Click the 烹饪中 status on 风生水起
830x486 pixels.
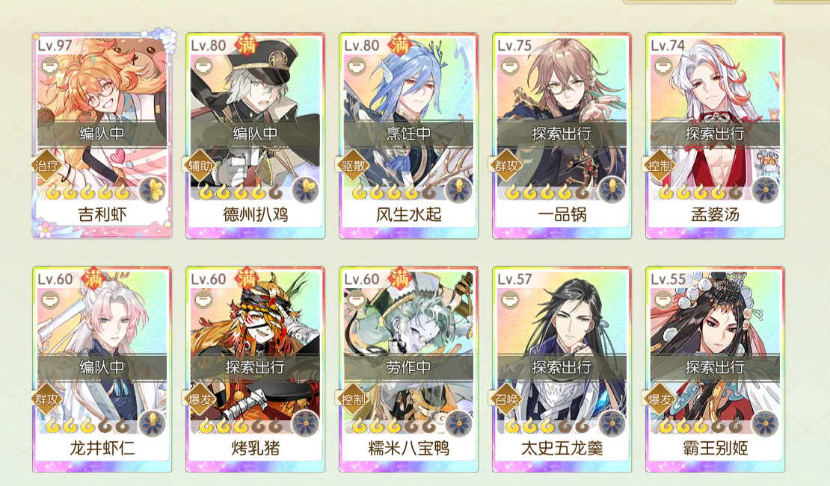pos(408,134)
